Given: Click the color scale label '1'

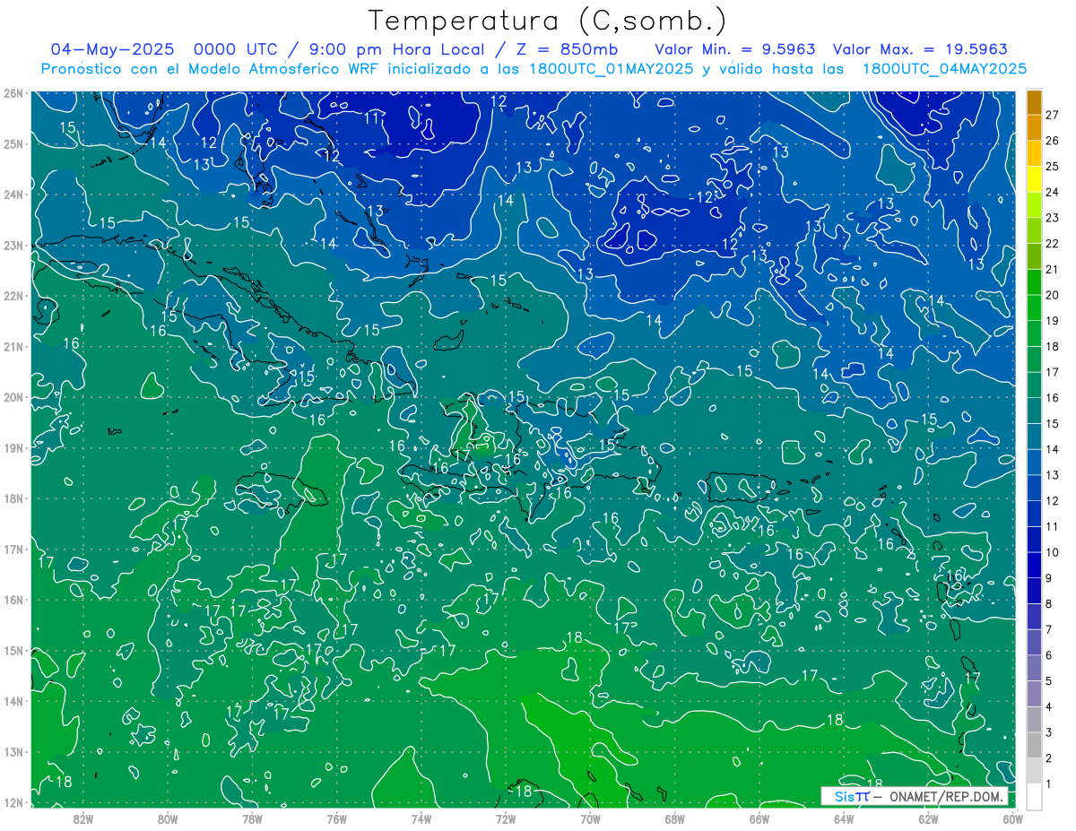Looking at the screenshot, I should pos(1049,784).
